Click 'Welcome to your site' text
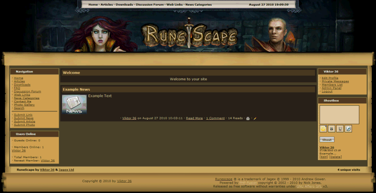The image size is (376, 193). (188, 79)
